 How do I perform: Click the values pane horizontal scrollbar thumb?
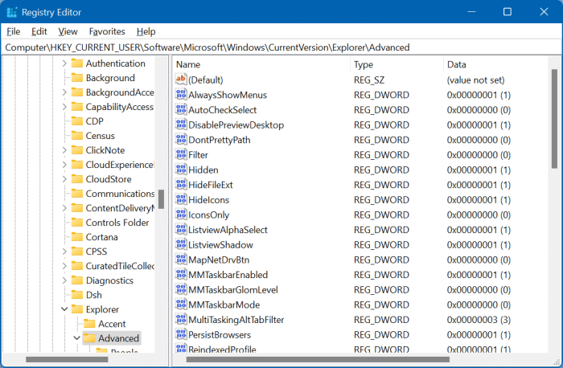[318, 359]
